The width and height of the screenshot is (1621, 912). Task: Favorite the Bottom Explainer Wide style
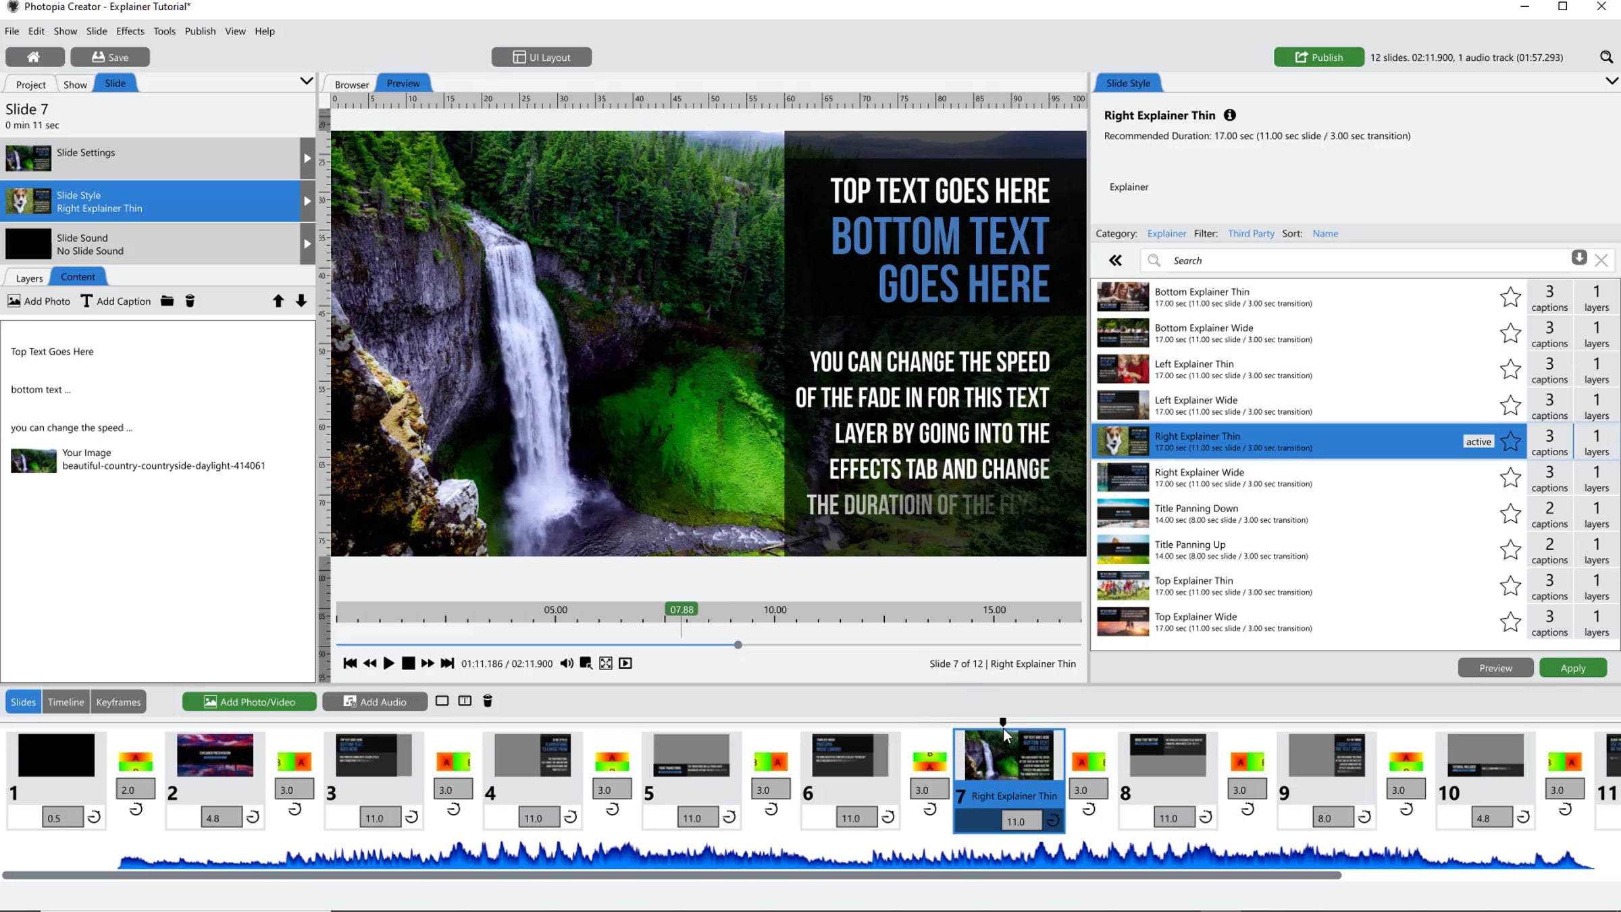coord(1510,333)
